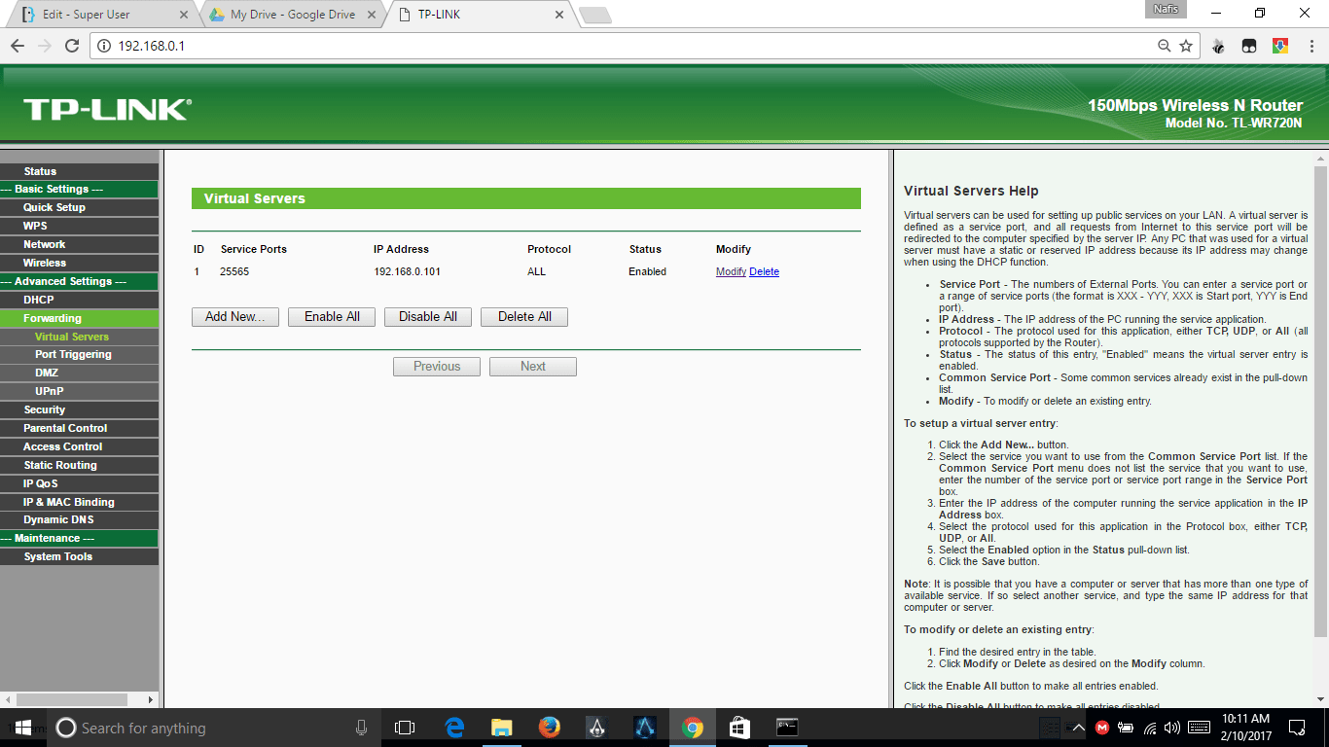Click the blue download-arrow extension icon
Image resolution: width=1329 pixels, height=747 pixels.
tap(1280, 46)
